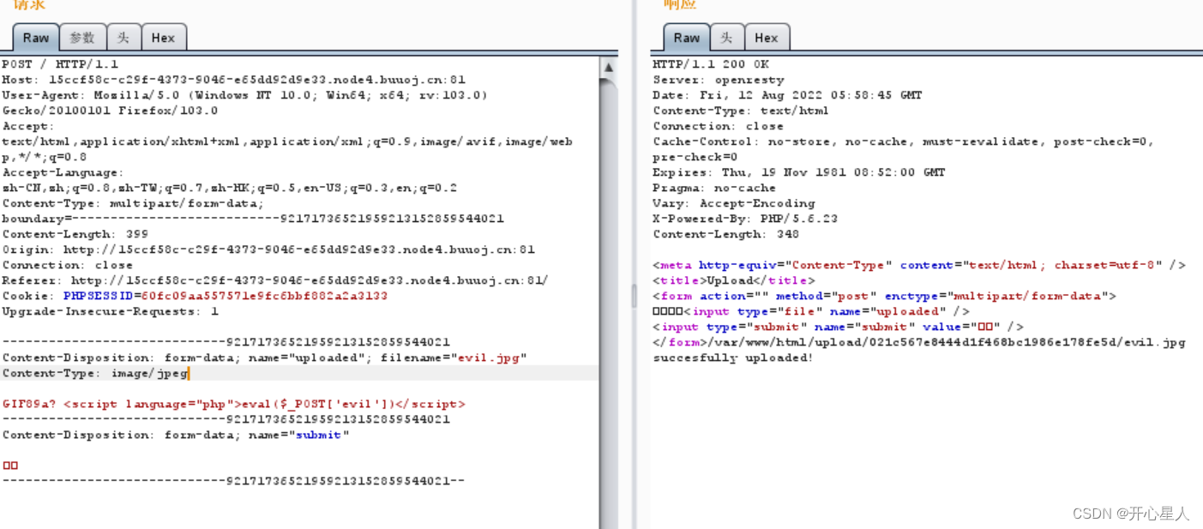Select the Raw tab in response panel

click(x=687, y=38)
